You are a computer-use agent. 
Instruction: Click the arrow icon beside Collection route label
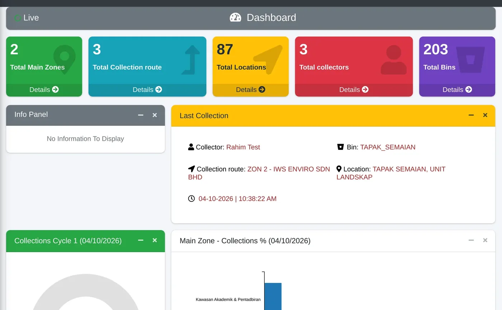tap(191, 169)
